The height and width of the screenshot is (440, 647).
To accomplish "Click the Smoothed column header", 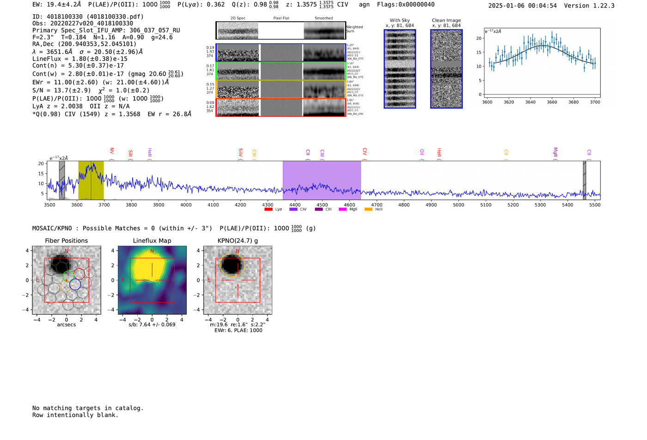I will (323, 18).
